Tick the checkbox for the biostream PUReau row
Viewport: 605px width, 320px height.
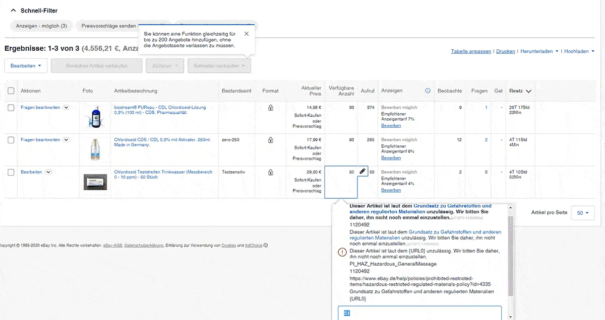11,108
